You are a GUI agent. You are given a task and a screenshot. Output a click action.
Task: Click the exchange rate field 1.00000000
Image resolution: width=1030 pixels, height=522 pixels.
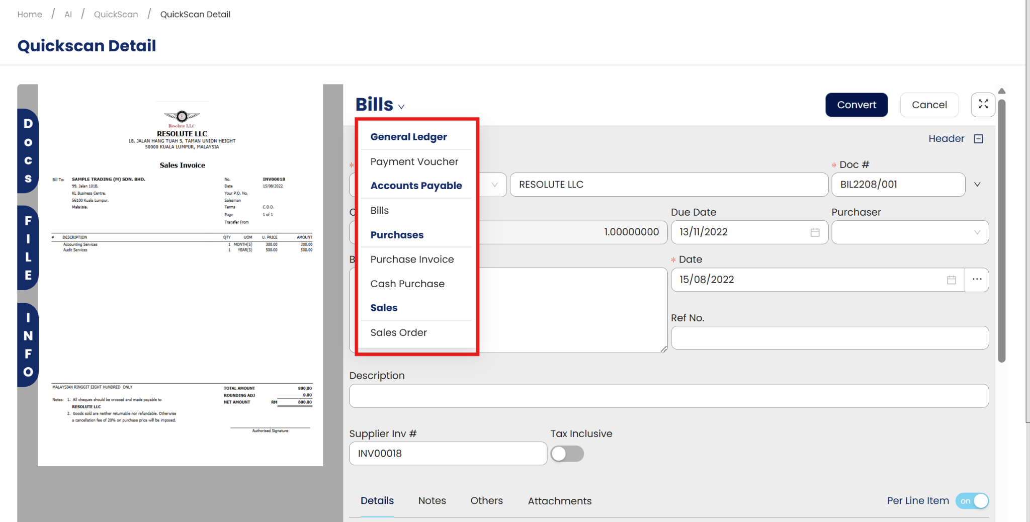pyautogui.click(x=572, y=232)
